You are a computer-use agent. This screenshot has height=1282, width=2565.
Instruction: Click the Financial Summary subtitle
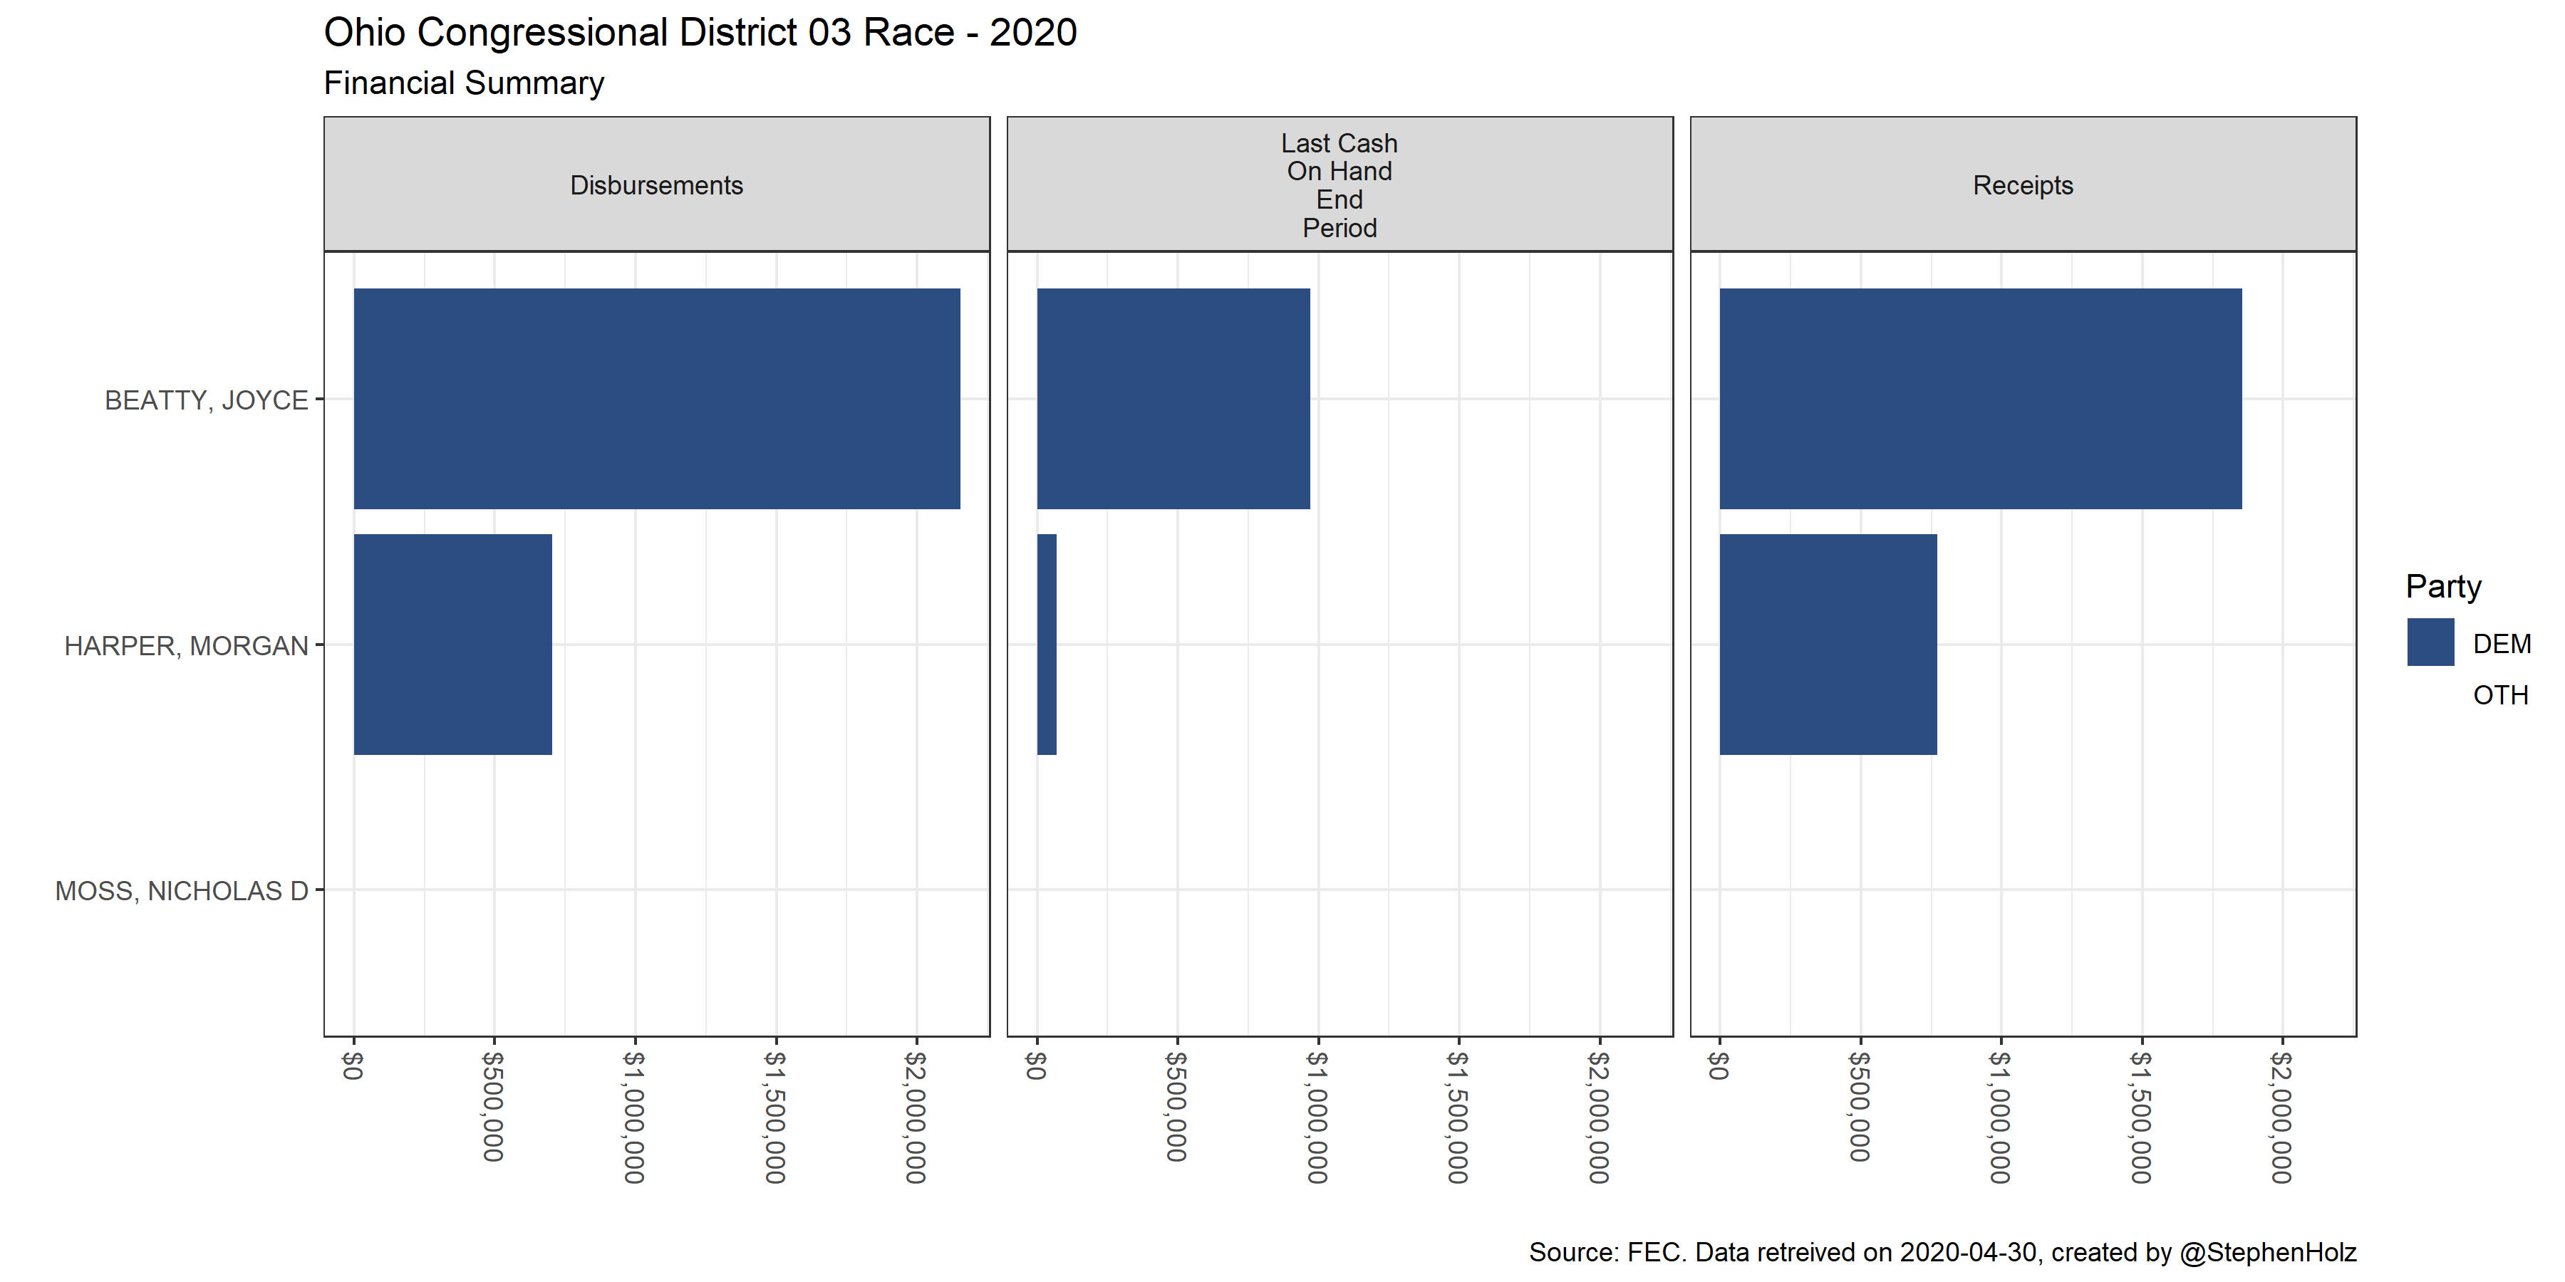(464, 83)
